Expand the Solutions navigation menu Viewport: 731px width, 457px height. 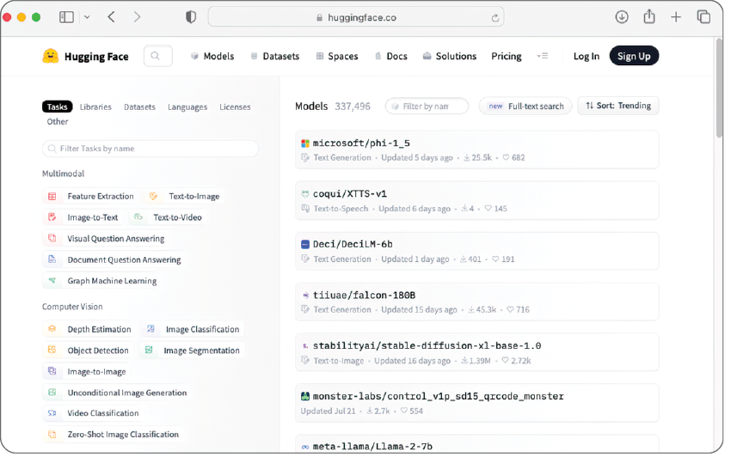(x=450, y=56)
